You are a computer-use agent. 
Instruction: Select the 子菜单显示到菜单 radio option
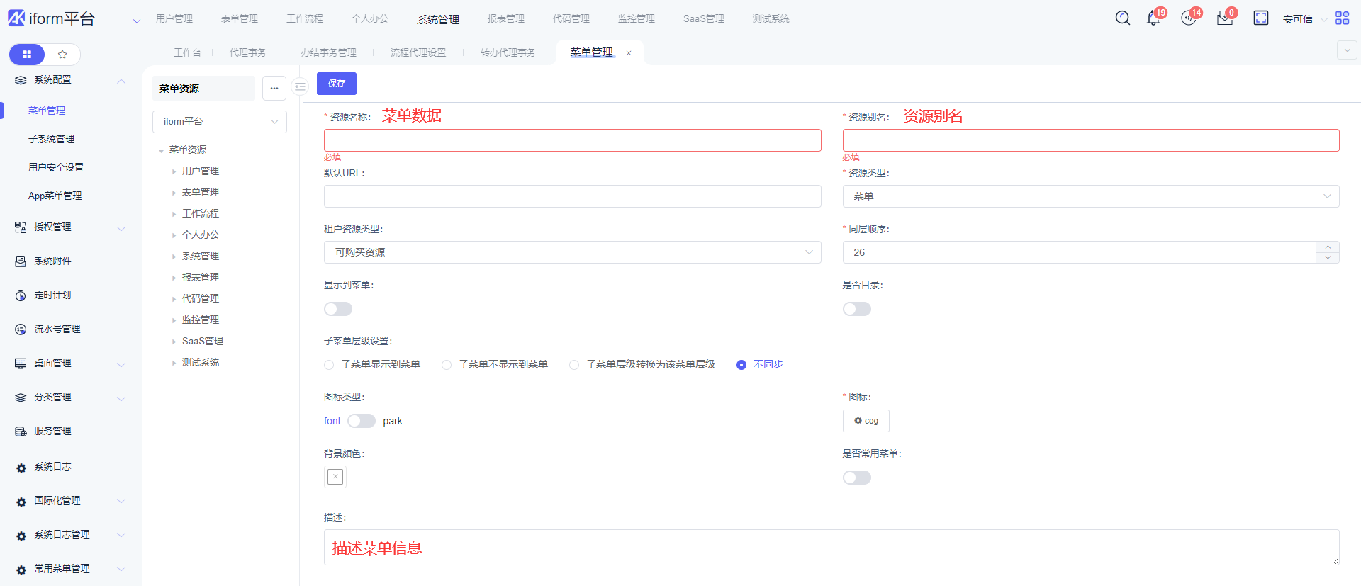click(329, 365)
